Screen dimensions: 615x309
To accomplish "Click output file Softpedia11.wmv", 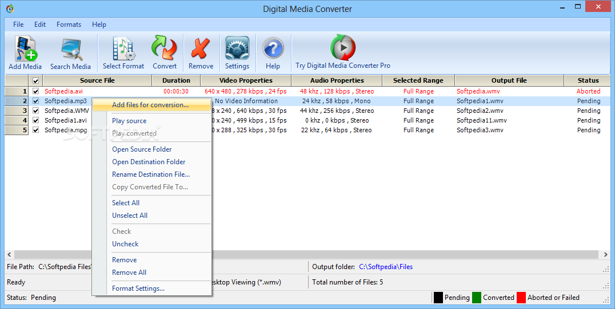I will 482,120.
